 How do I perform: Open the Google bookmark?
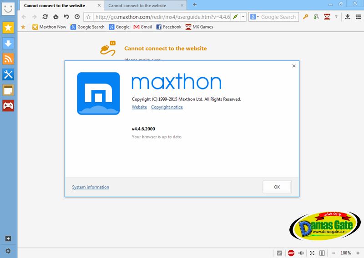[x=119, y=27]
